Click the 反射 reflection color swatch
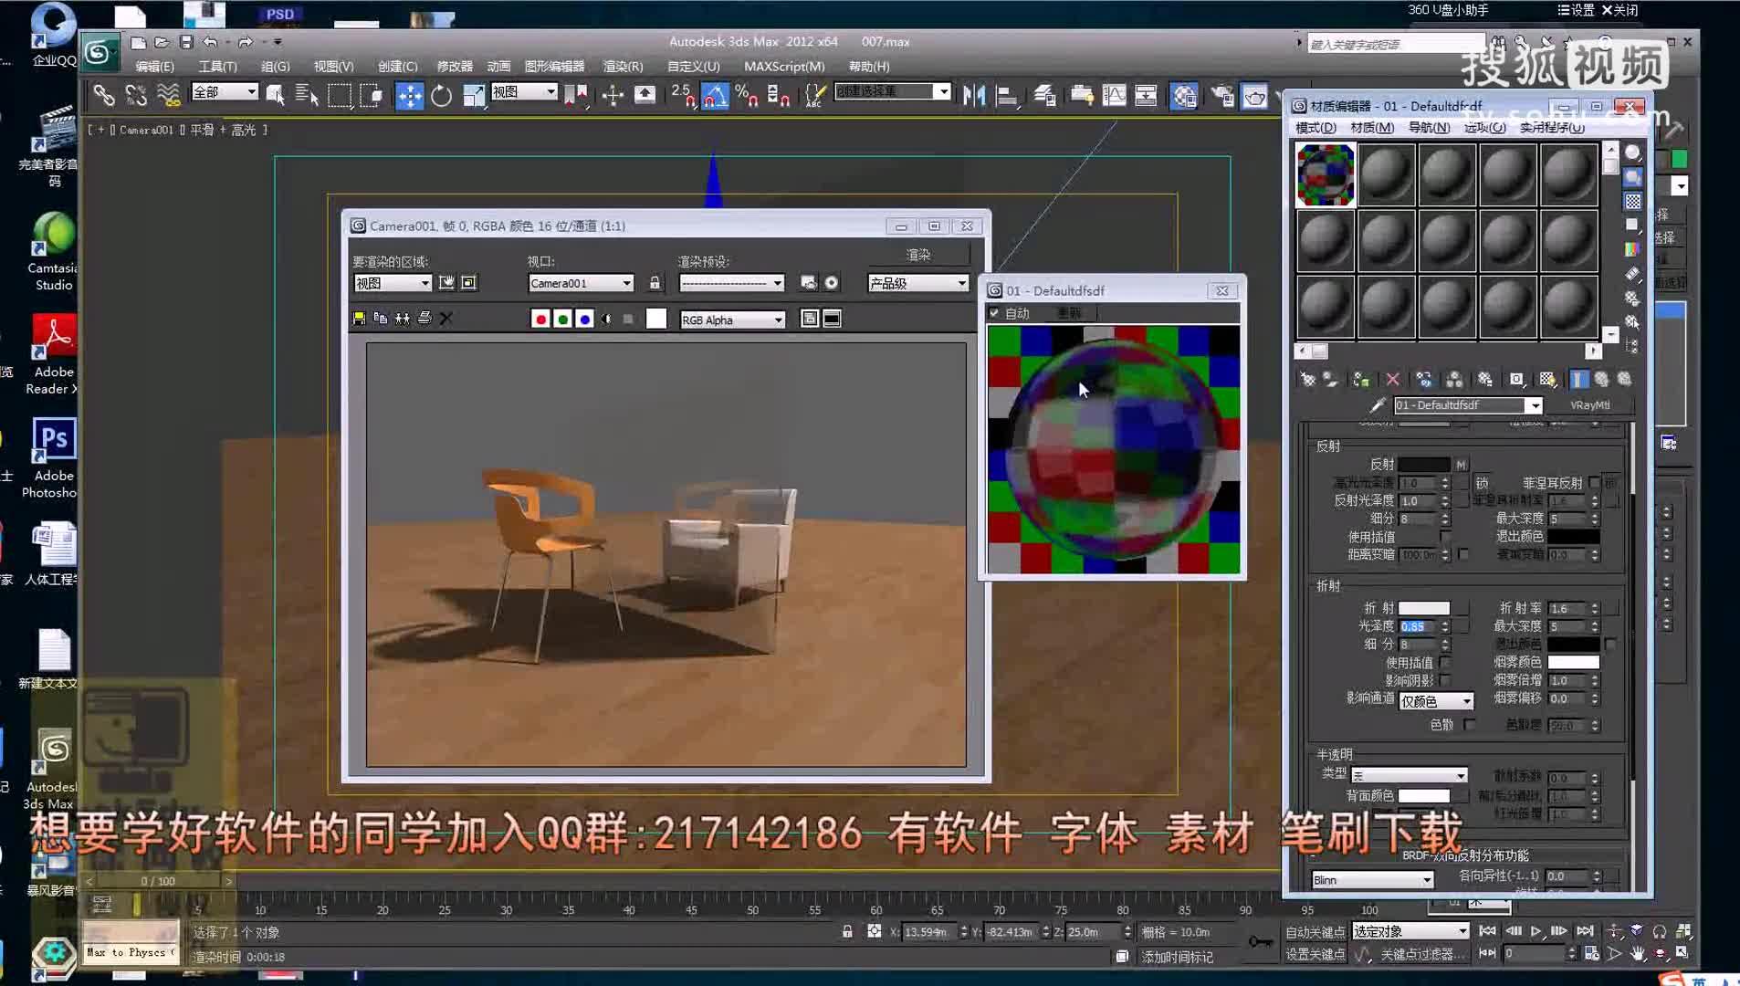The image size is (1740, 986). (x=1424, y=465)
